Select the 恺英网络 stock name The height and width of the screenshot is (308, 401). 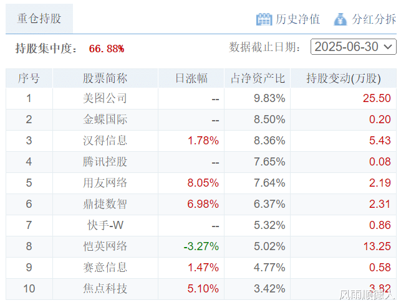pos(105,246)
